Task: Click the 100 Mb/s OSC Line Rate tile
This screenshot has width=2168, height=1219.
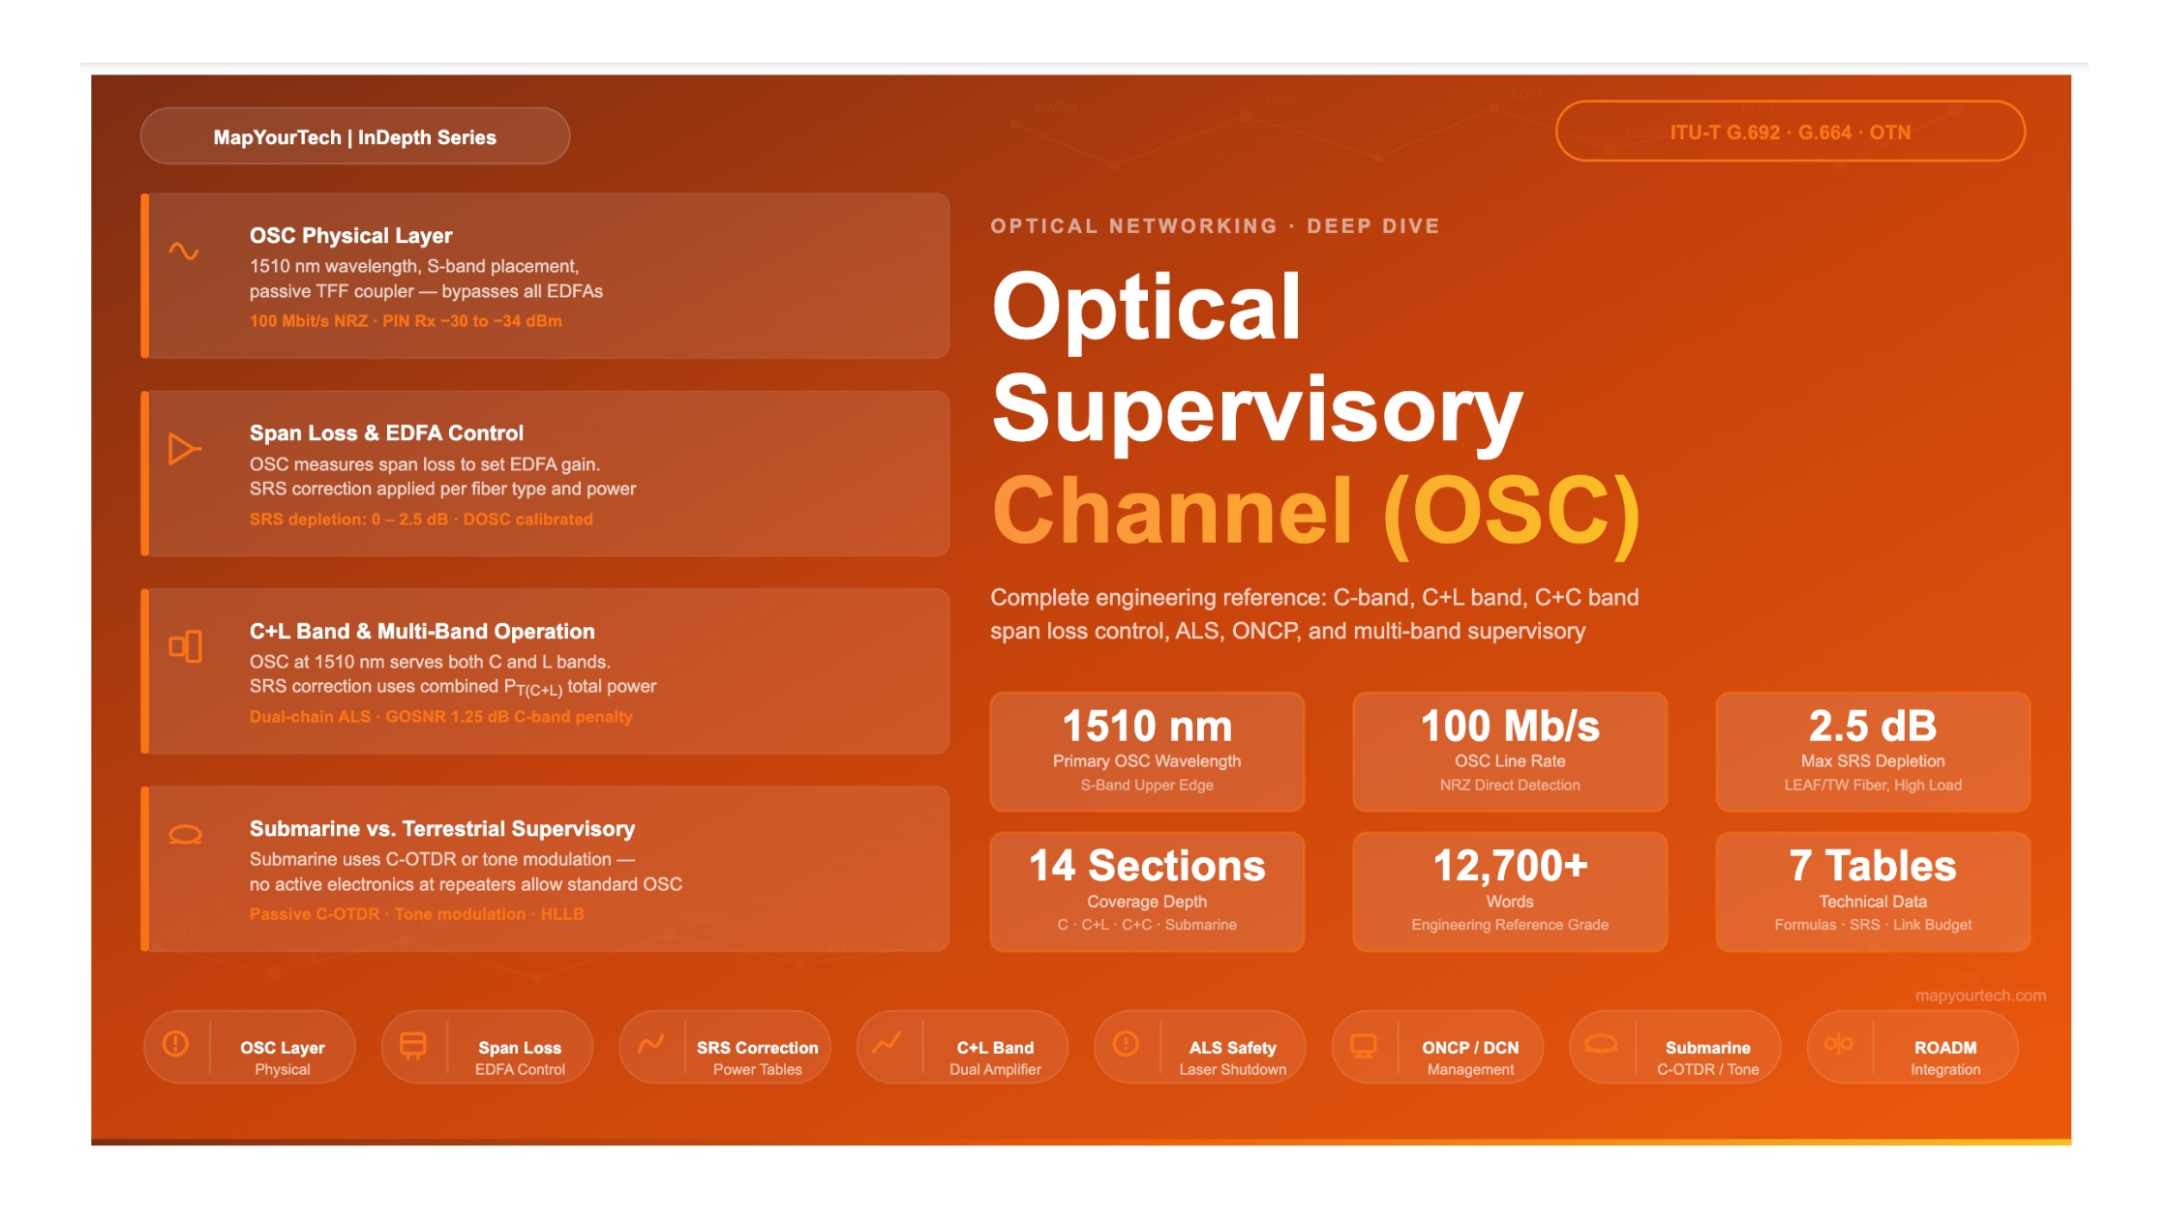Action: (1510, 753)
